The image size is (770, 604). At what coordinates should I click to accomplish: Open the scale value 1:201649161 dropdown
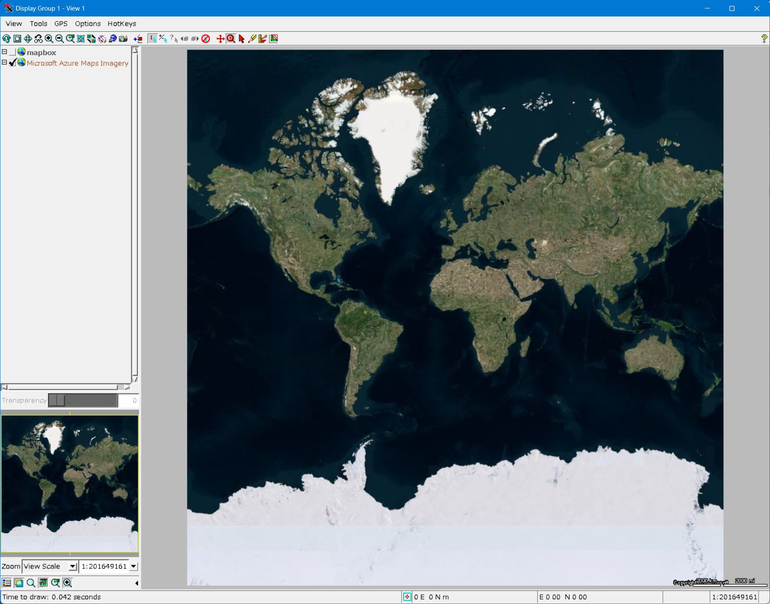(134, 566)
